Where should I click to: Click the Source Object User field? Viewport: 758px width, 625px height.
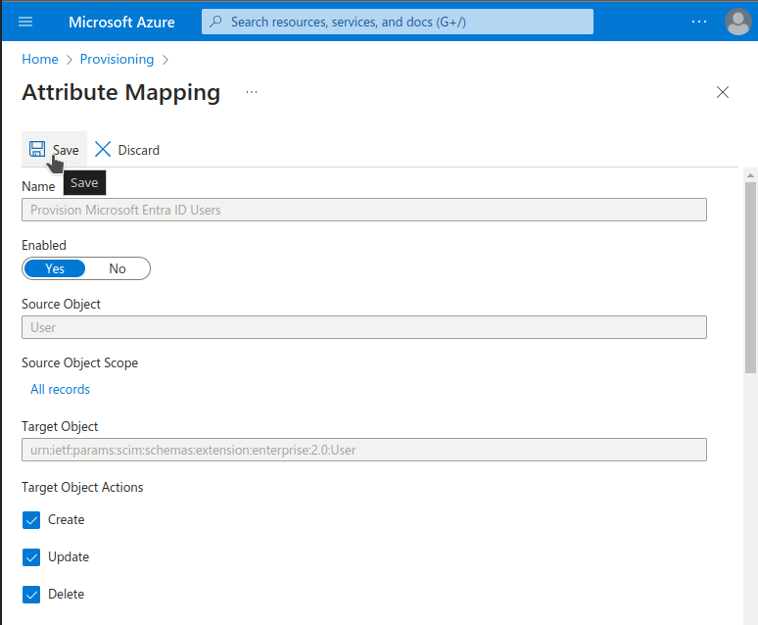coord(364,327)
